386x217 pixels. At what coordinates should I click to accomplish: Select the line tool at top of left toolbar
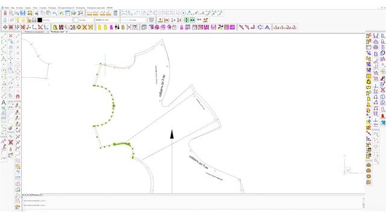(x=4, y=36)
